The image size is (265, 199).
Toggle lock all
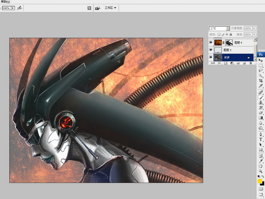[x=231, y=34]
